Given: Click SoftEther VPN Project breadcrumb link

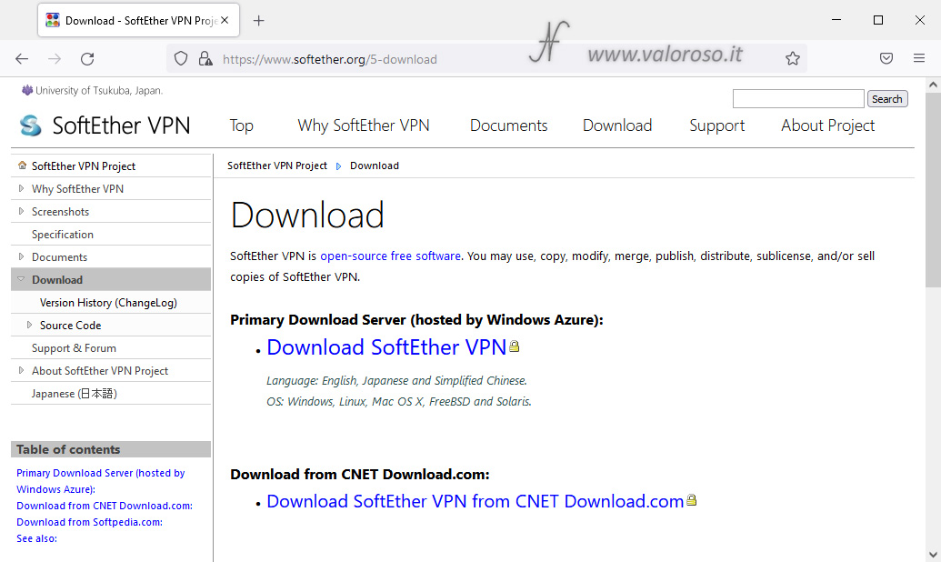Looking at the screenshot, I should (277, 166).
